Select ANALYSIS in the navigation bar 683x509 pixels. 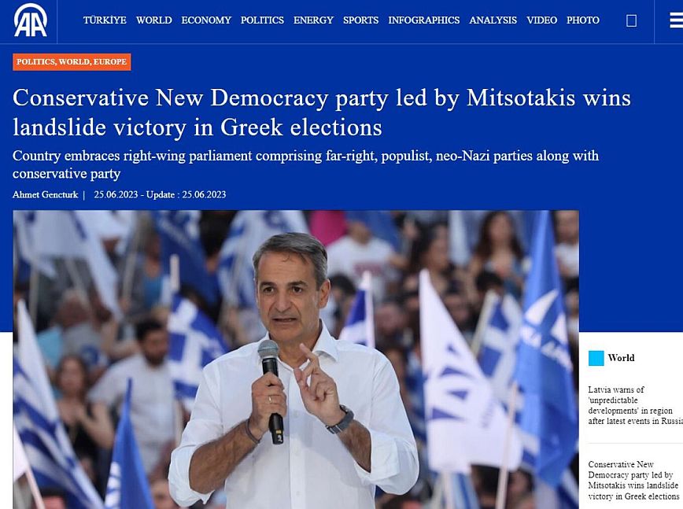tap(493, 20)
